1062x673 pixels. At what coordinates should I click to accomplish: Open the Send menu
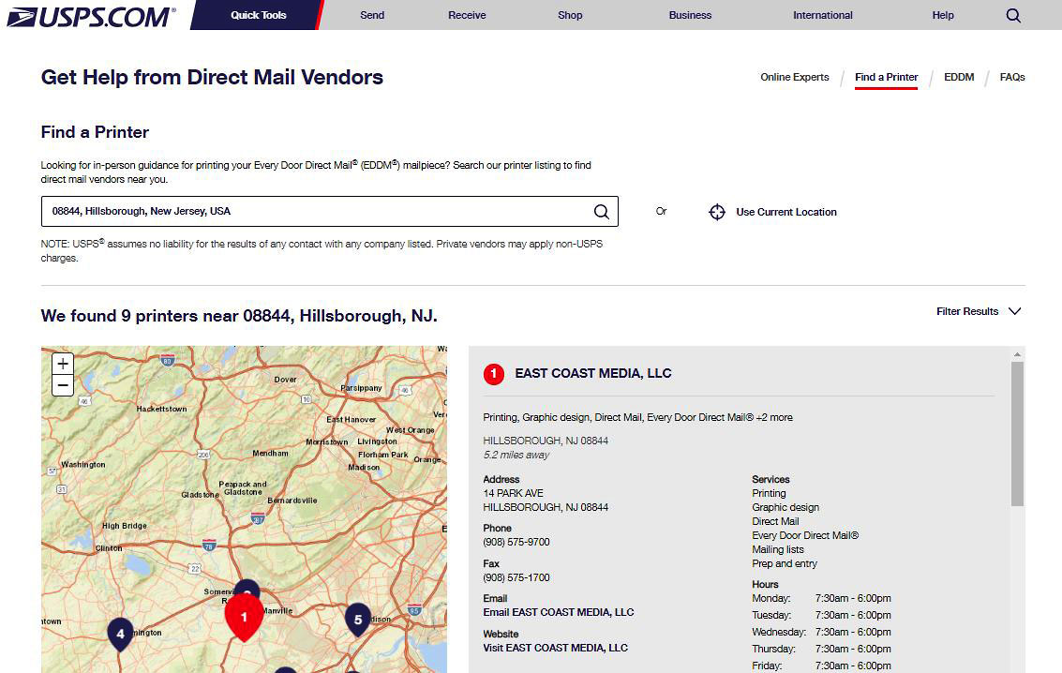coord(372,15)
